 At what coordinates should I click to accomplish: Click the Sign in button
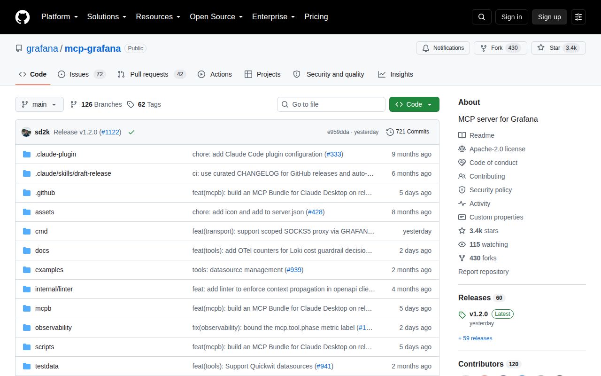(511, 17)
